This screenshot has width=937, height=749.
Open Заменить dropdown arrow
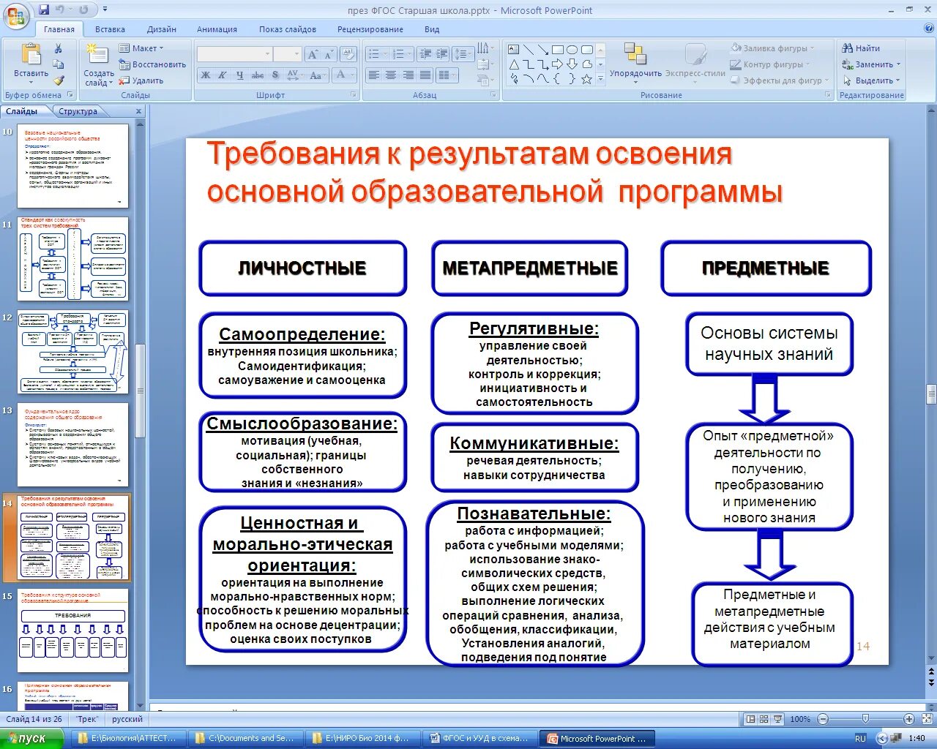pyautogui.click(x=898, y=64)
